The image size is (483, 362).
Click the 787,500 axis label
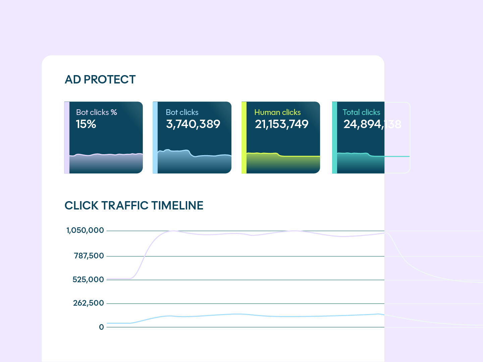click(89, 256)
